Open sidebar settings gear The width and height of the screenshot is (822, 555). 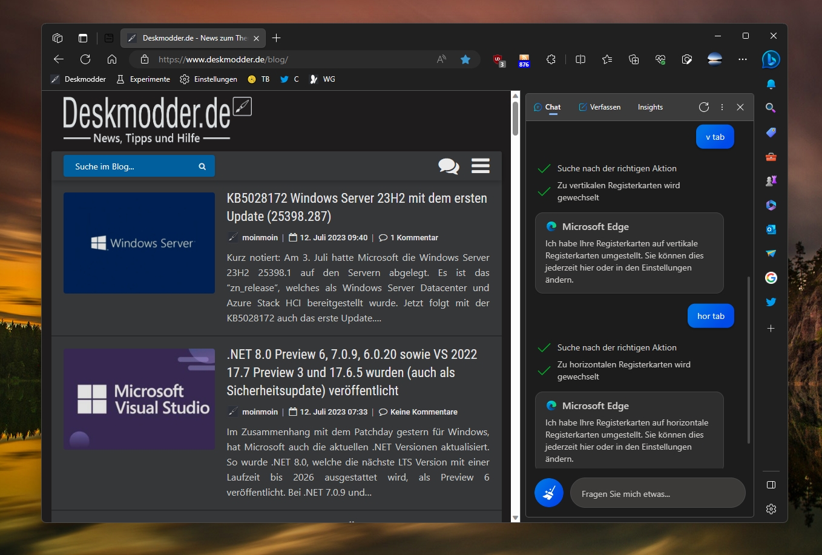click(771, 509)
